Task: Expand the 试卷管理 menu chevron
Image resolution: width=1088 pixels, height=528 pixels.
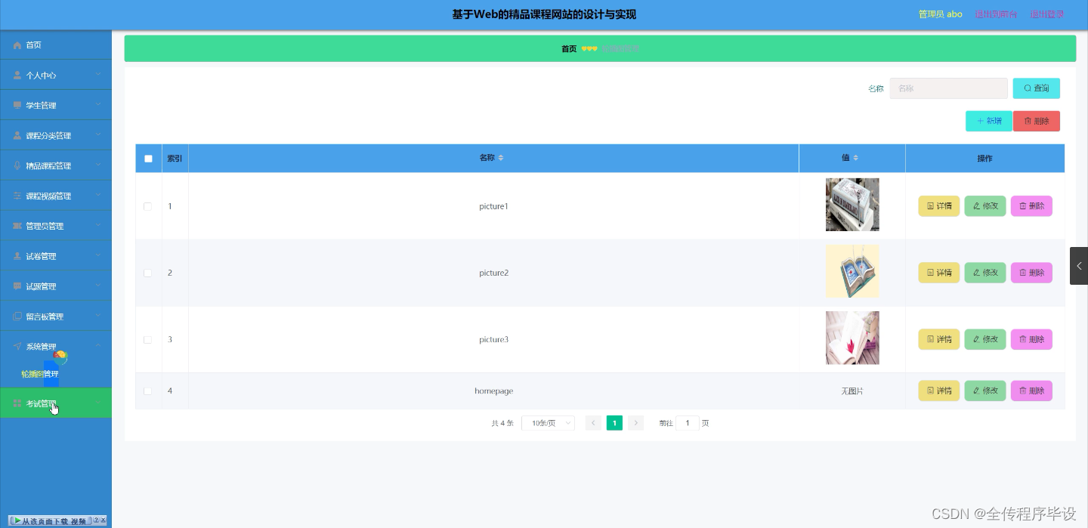Action: tap(98, 256)
